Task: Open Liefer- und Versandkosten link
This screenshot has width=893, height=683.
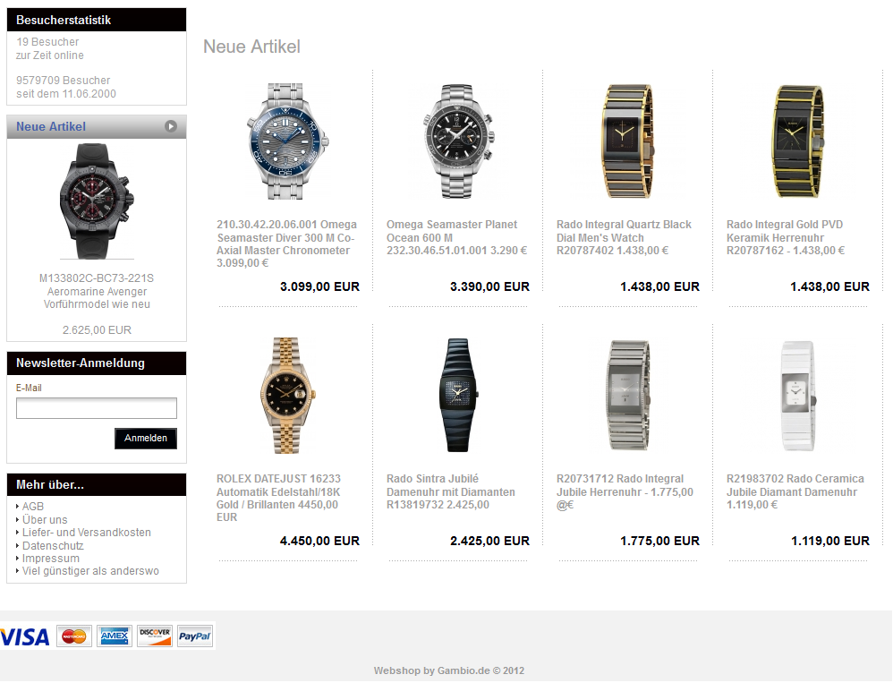Action: point(87,533)
